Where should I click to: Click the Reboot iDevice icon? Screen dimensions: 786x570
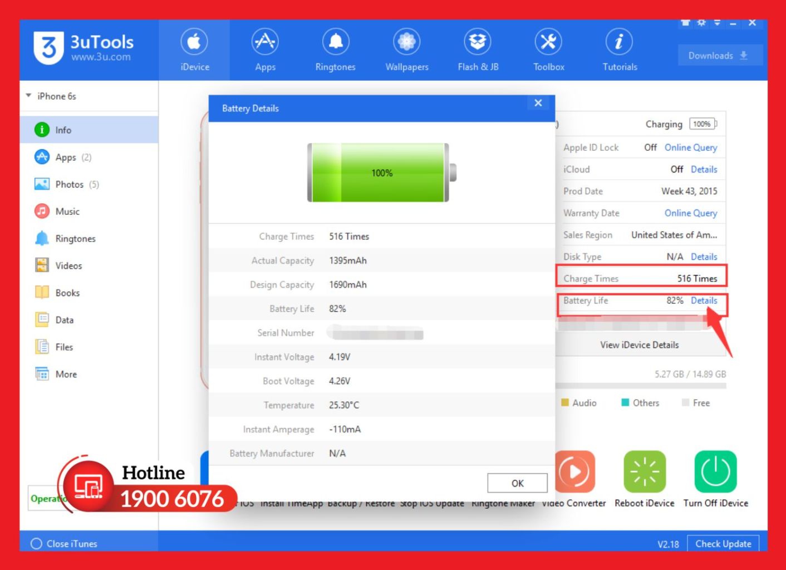tap(644, 471)
